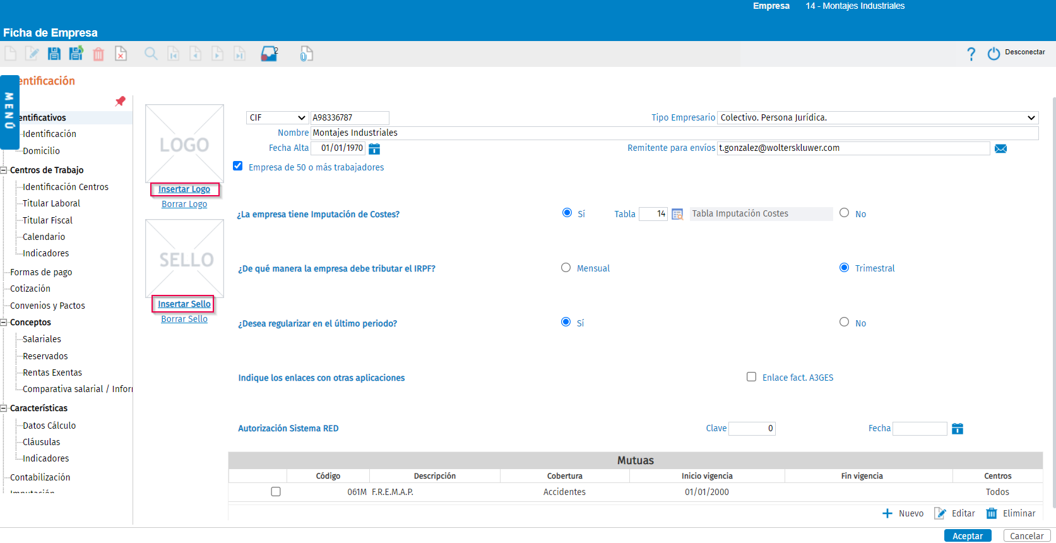Click envelope icon beside Remitente para envíos
The image size is (1056, 543).
(x=1000, y=149)
